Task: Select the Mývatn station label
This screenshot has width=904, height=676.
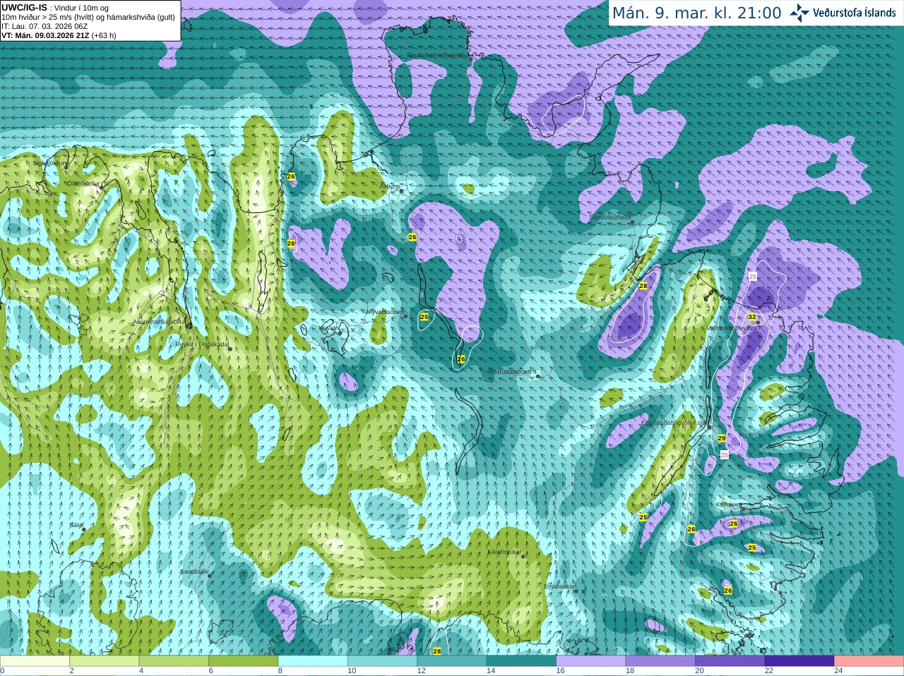Action: coord(329,328)
